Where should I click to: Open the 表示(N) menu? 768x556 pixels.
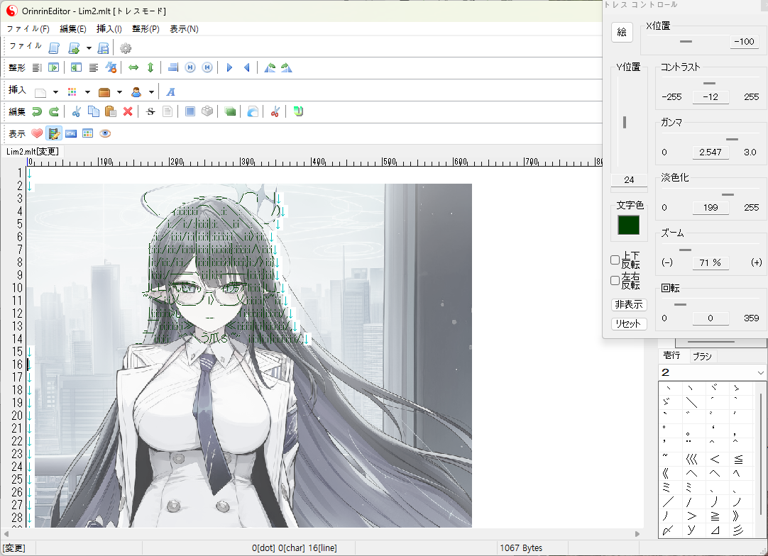point(184,29)
